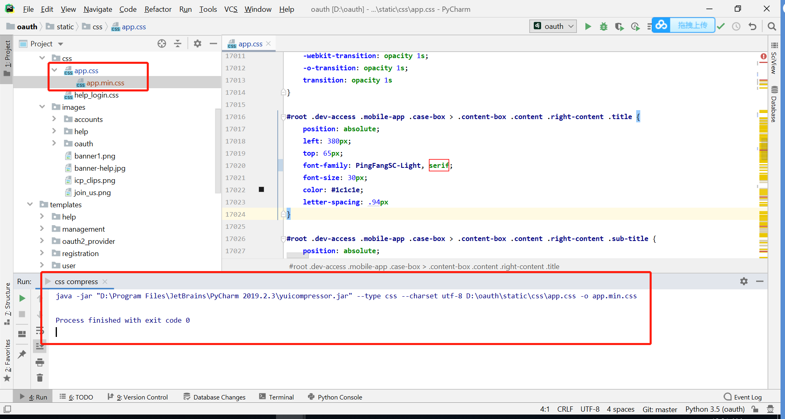Print the Run console output
The height and width of the screenshot is (419, 785).
coord(40,362)
